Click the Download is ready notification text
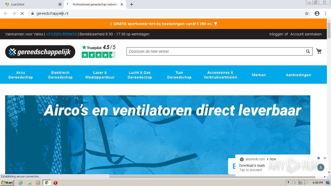Viewport: 331px width, 186px height. (252, 166)
